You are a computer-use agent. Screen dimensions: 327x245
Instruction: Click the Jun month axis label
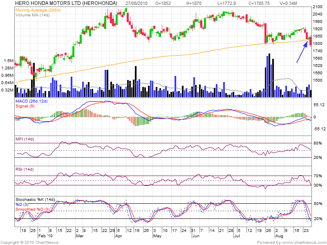coord(195,236)
